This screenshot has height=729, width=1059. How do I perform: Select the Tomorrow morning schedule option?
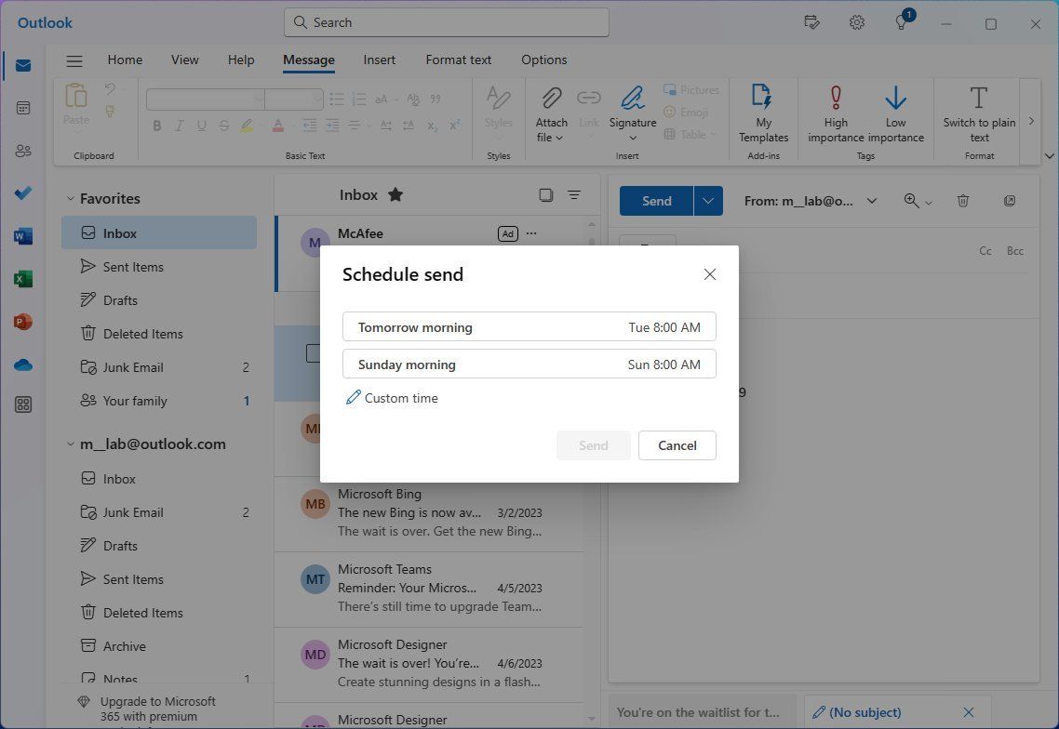529,326
